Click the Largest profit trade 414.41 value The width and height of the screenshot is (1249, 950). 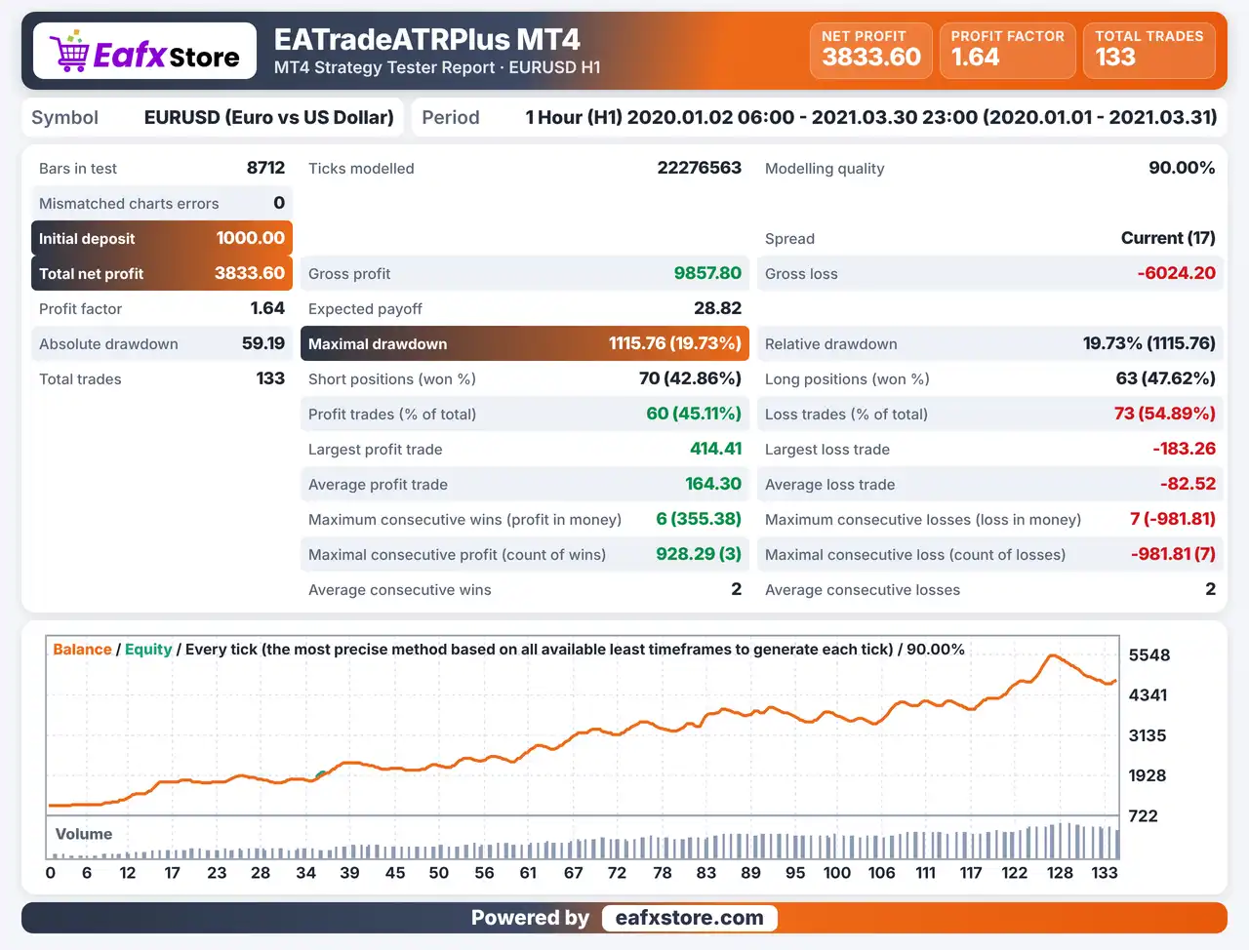tap(716, 449)
